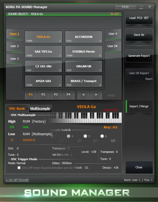Click the next page arrow button
Screen dimensions: 158x202
point(96,95)
